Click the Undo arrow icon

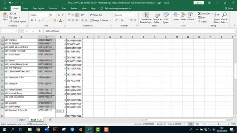click(x=10, y=3)
